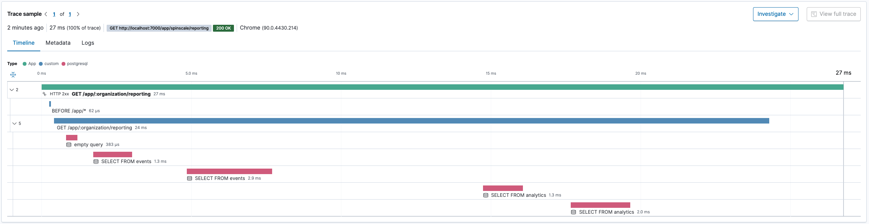869x224 pixels.
Task: Click database icon beside empty query span
Action: [69, 145]
